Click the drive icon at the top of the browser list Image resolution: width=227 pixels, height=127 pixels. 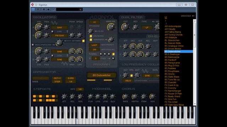(166, 18)
